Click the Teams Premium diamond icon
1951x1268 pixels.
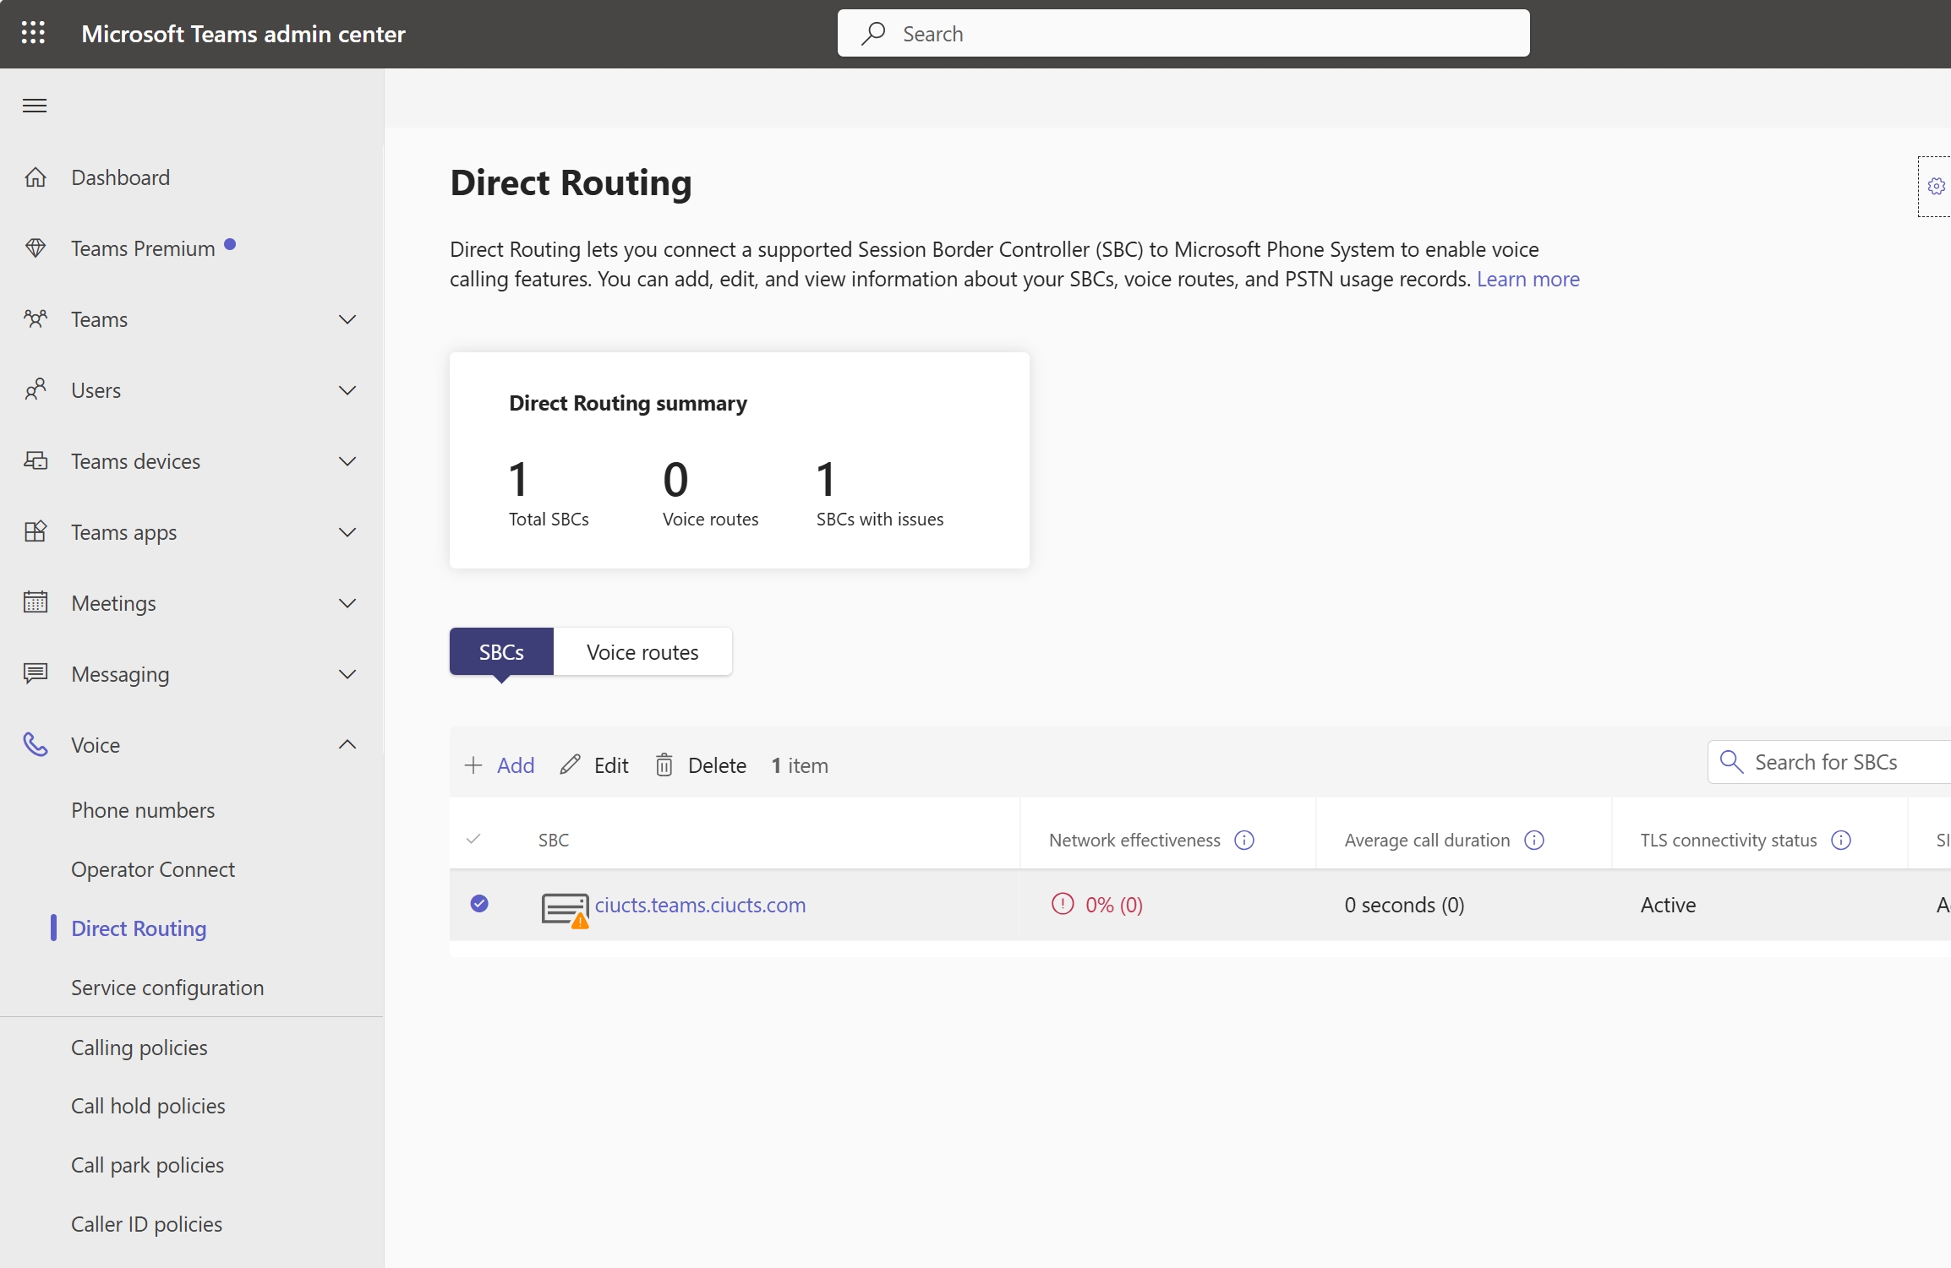pos(36,248)
